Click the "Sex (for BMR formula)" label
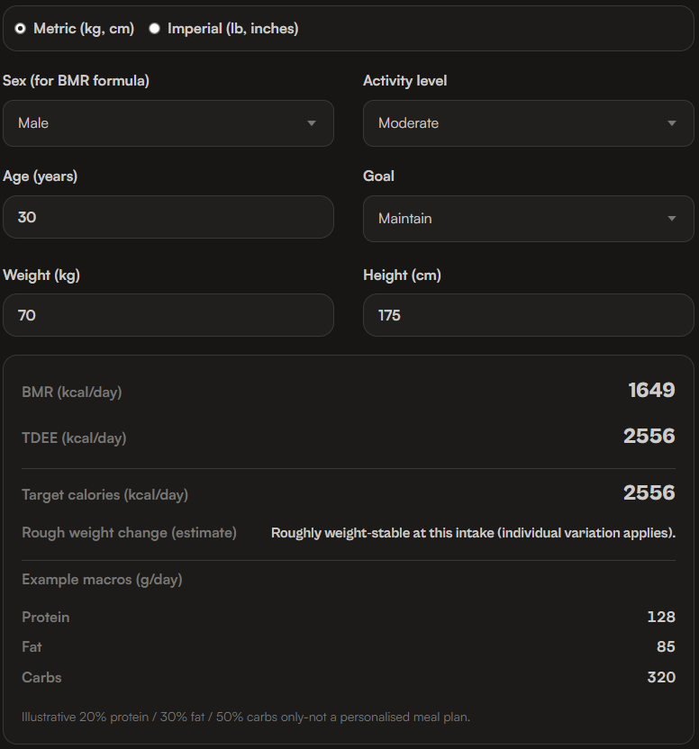The image size is (699, 749). coord(77,81)
